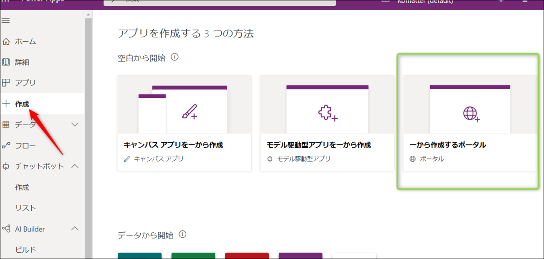Image resolution: width=544 pixels, height=259 pixels.
Task: Click モデル駆動型アプリを一から作成 title
Action: 319,145
